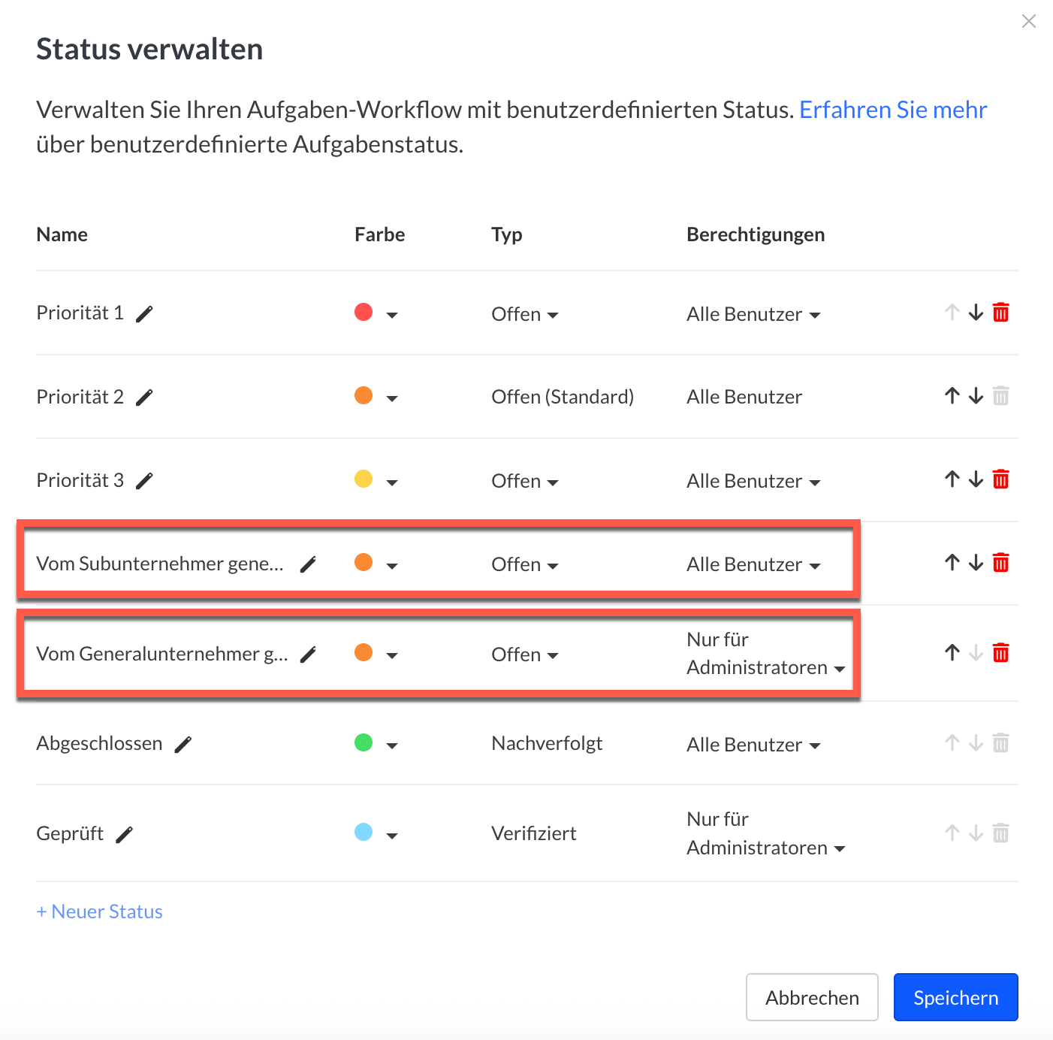Move Priorität 1 status down
The width and height of the screenshot is (1053, 1040).
(976, 313)
